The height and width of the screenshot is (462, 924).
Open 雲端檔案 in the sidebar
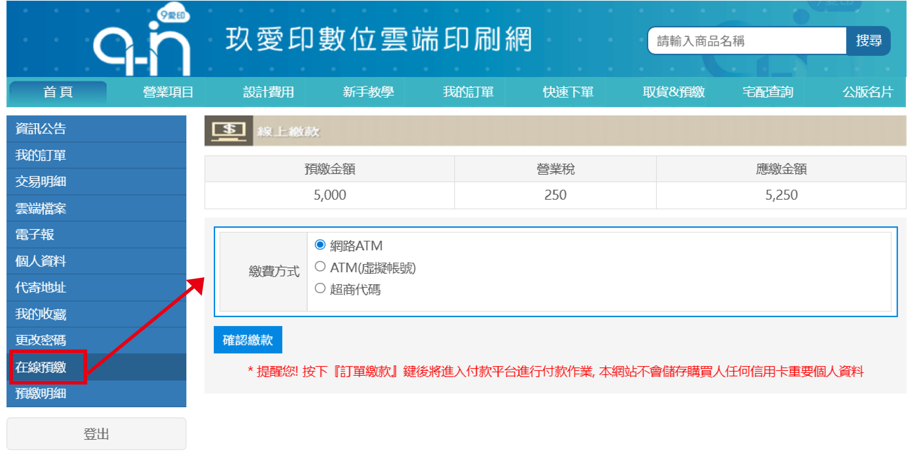tap(96, 209)
